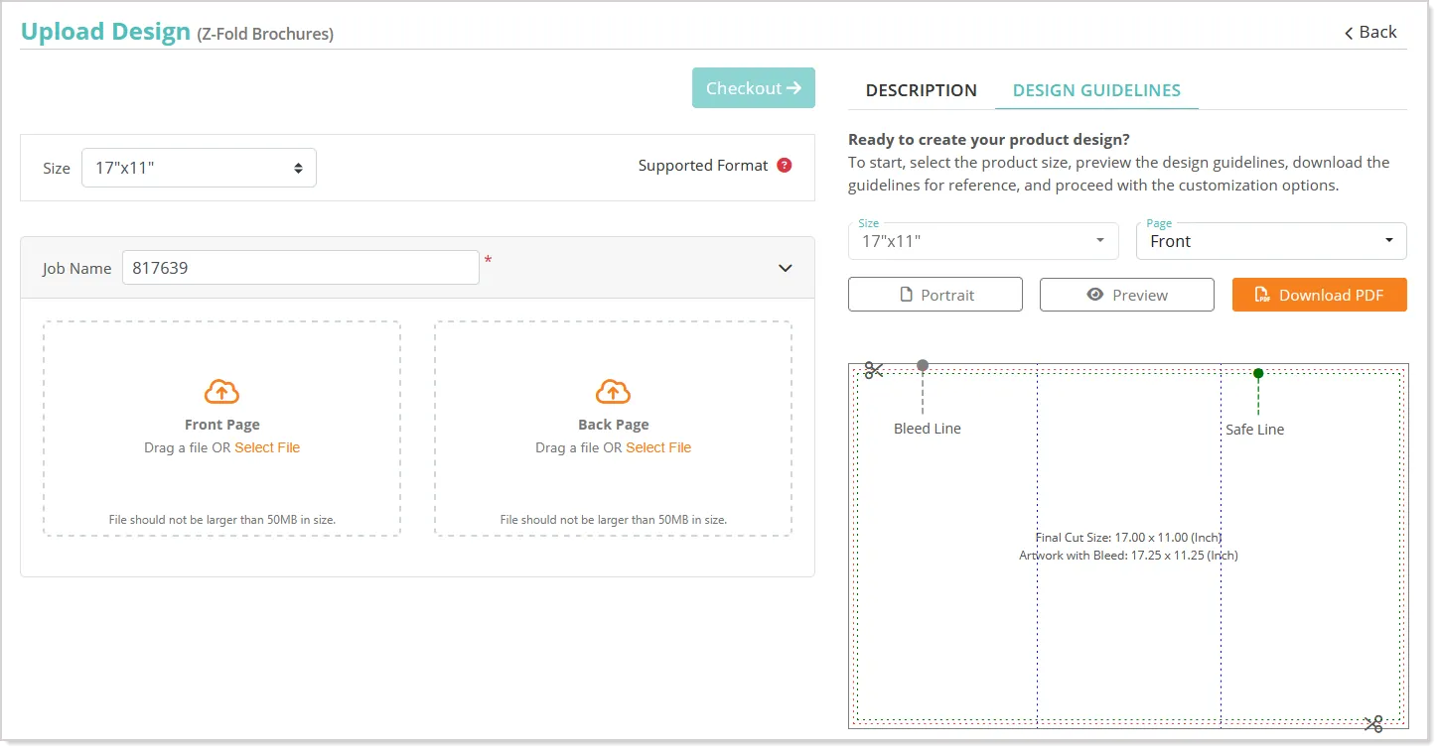The height and width of the screenshot is (751, 1439).
Task: Click Select File for the Front Page
Action: tap(267, 447)
